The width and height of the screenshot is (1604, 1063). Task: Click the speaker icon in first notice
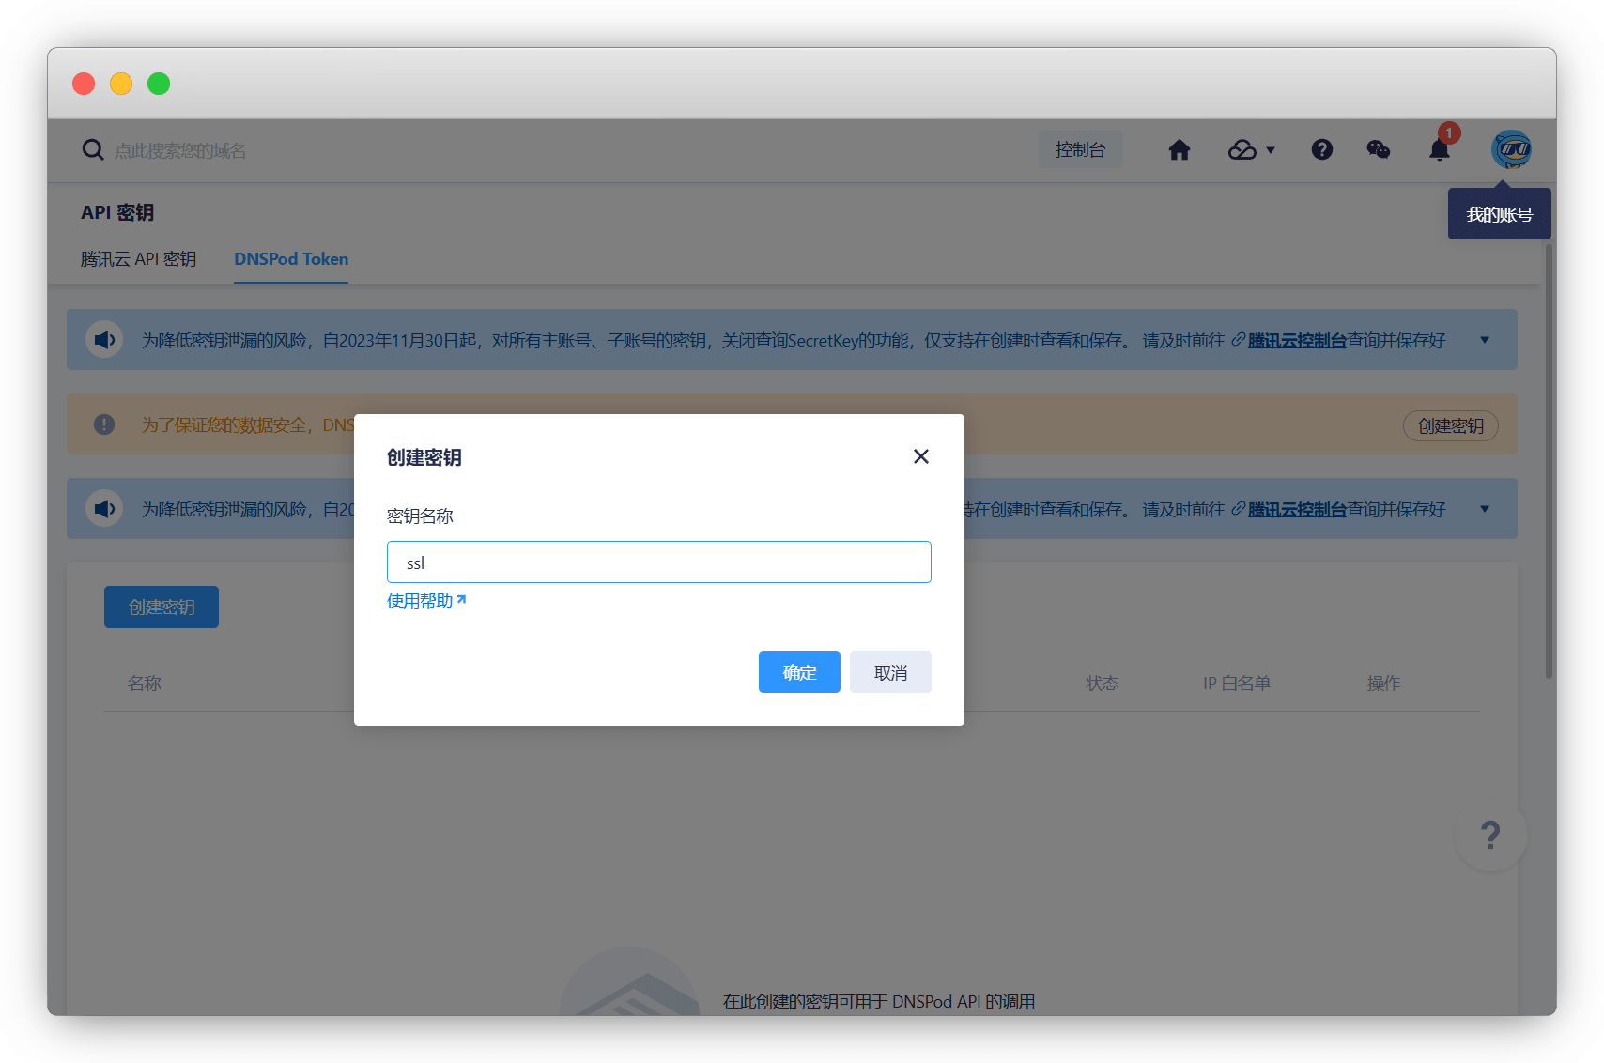pos(104,340)
